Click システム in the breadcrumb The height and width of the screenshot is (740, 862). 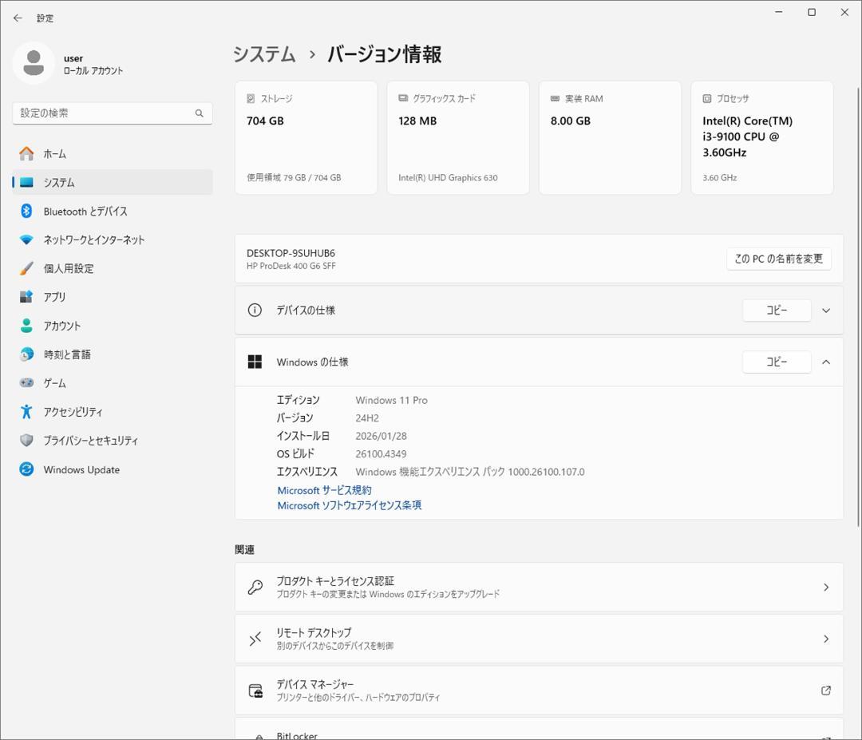(264, 54)
